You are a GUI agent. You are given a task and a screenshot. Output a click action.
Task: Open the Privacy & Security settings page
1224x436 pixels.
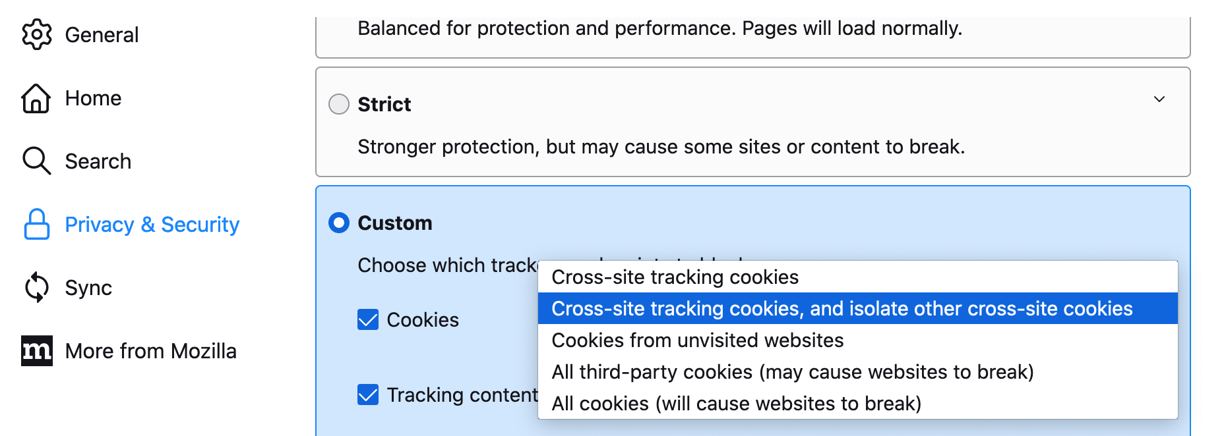pyautogui.click(x=152, y=224)
